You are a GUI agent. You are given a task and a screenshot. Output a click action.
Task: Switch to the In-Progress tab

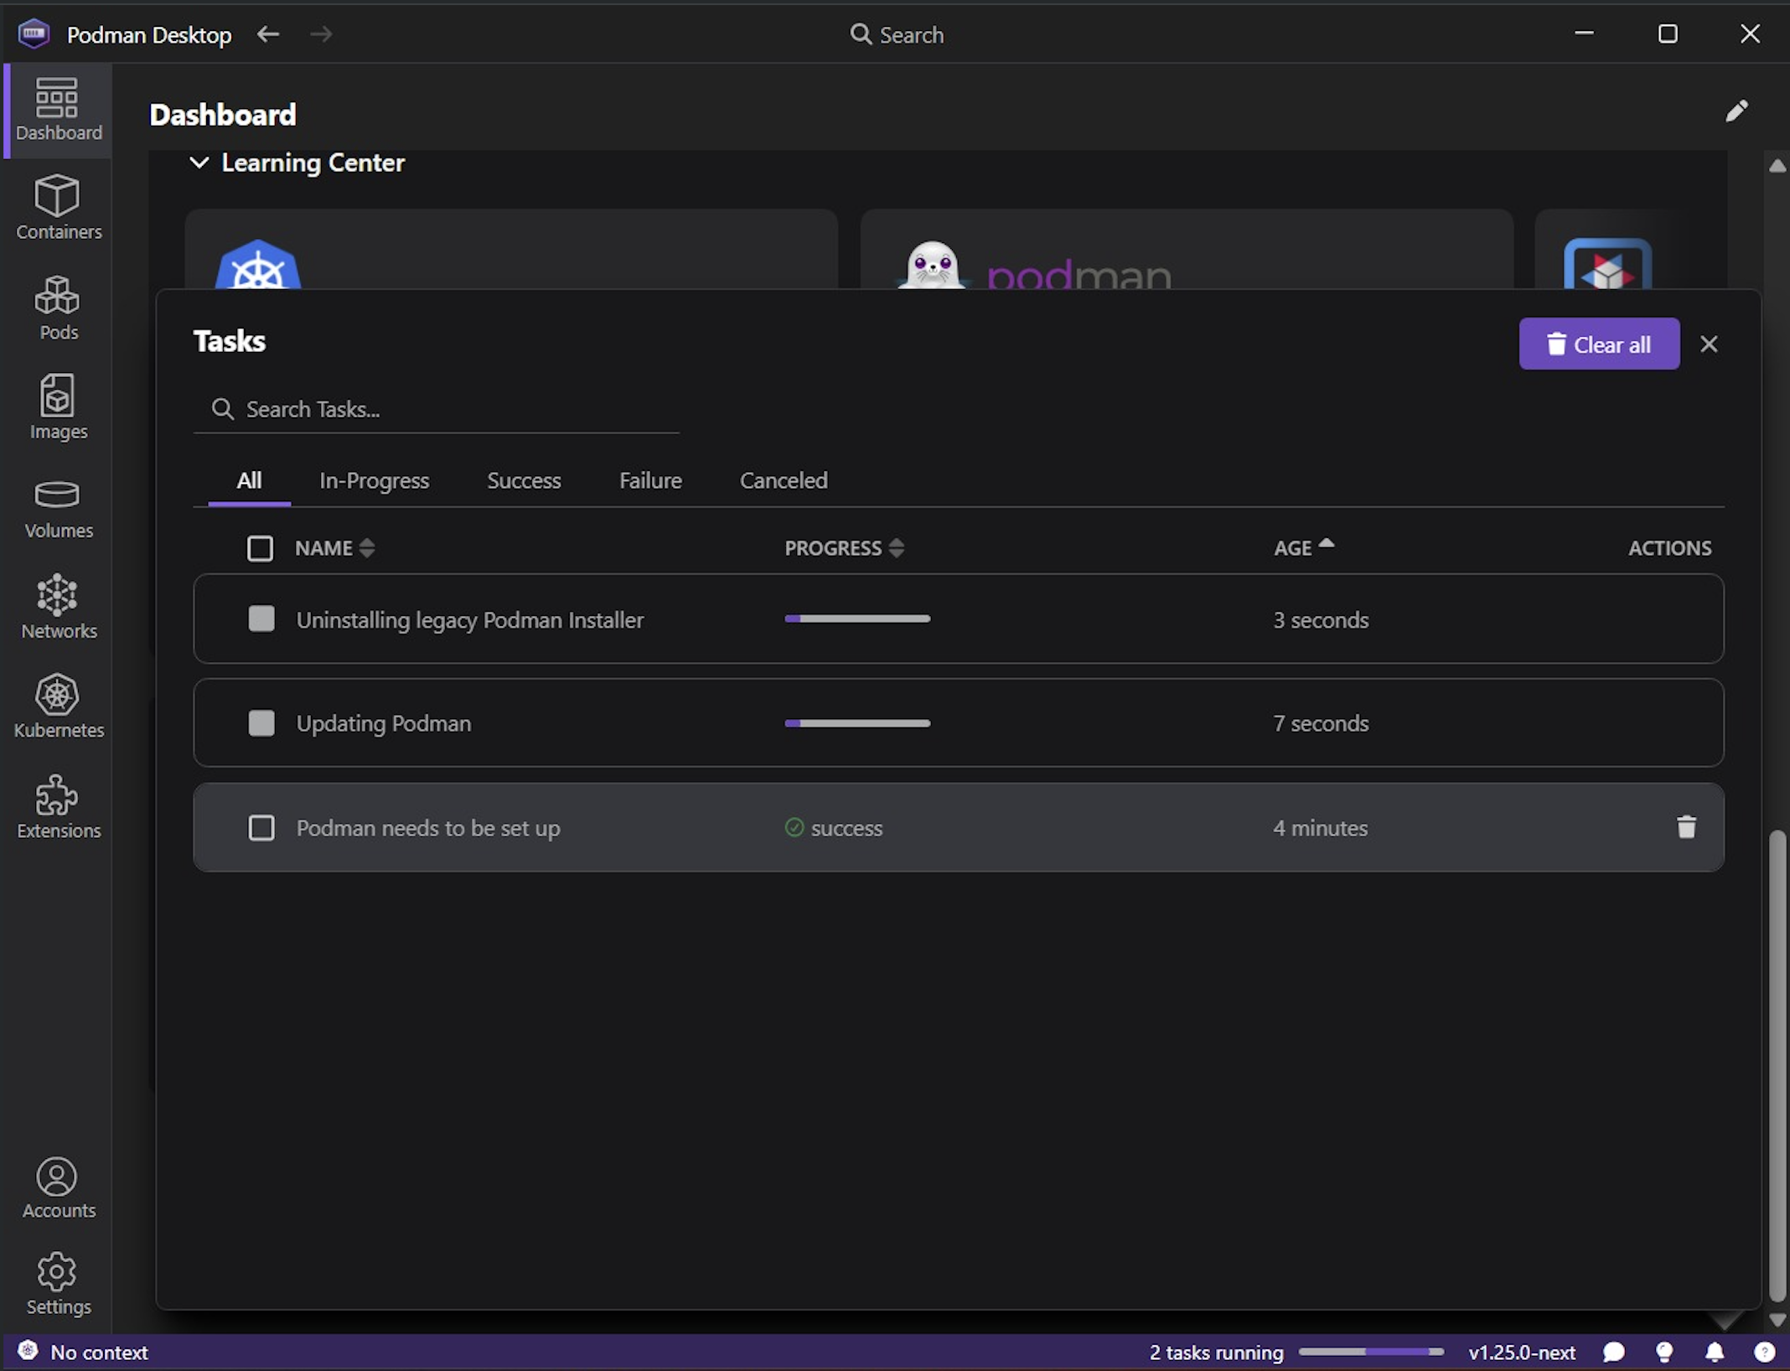point(374,480)
